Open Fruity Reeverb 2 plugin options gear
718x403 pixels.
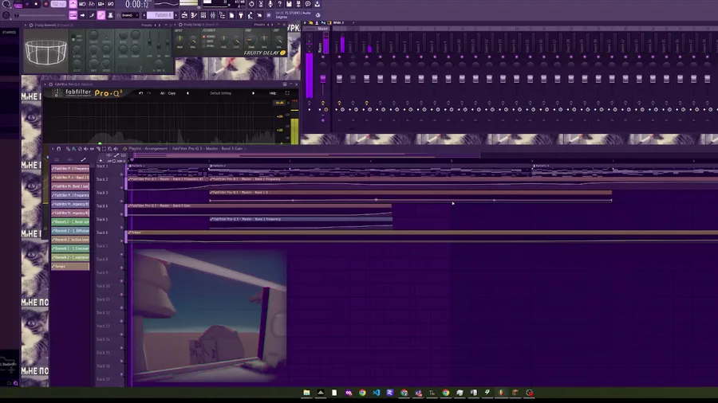click(31, 25)
